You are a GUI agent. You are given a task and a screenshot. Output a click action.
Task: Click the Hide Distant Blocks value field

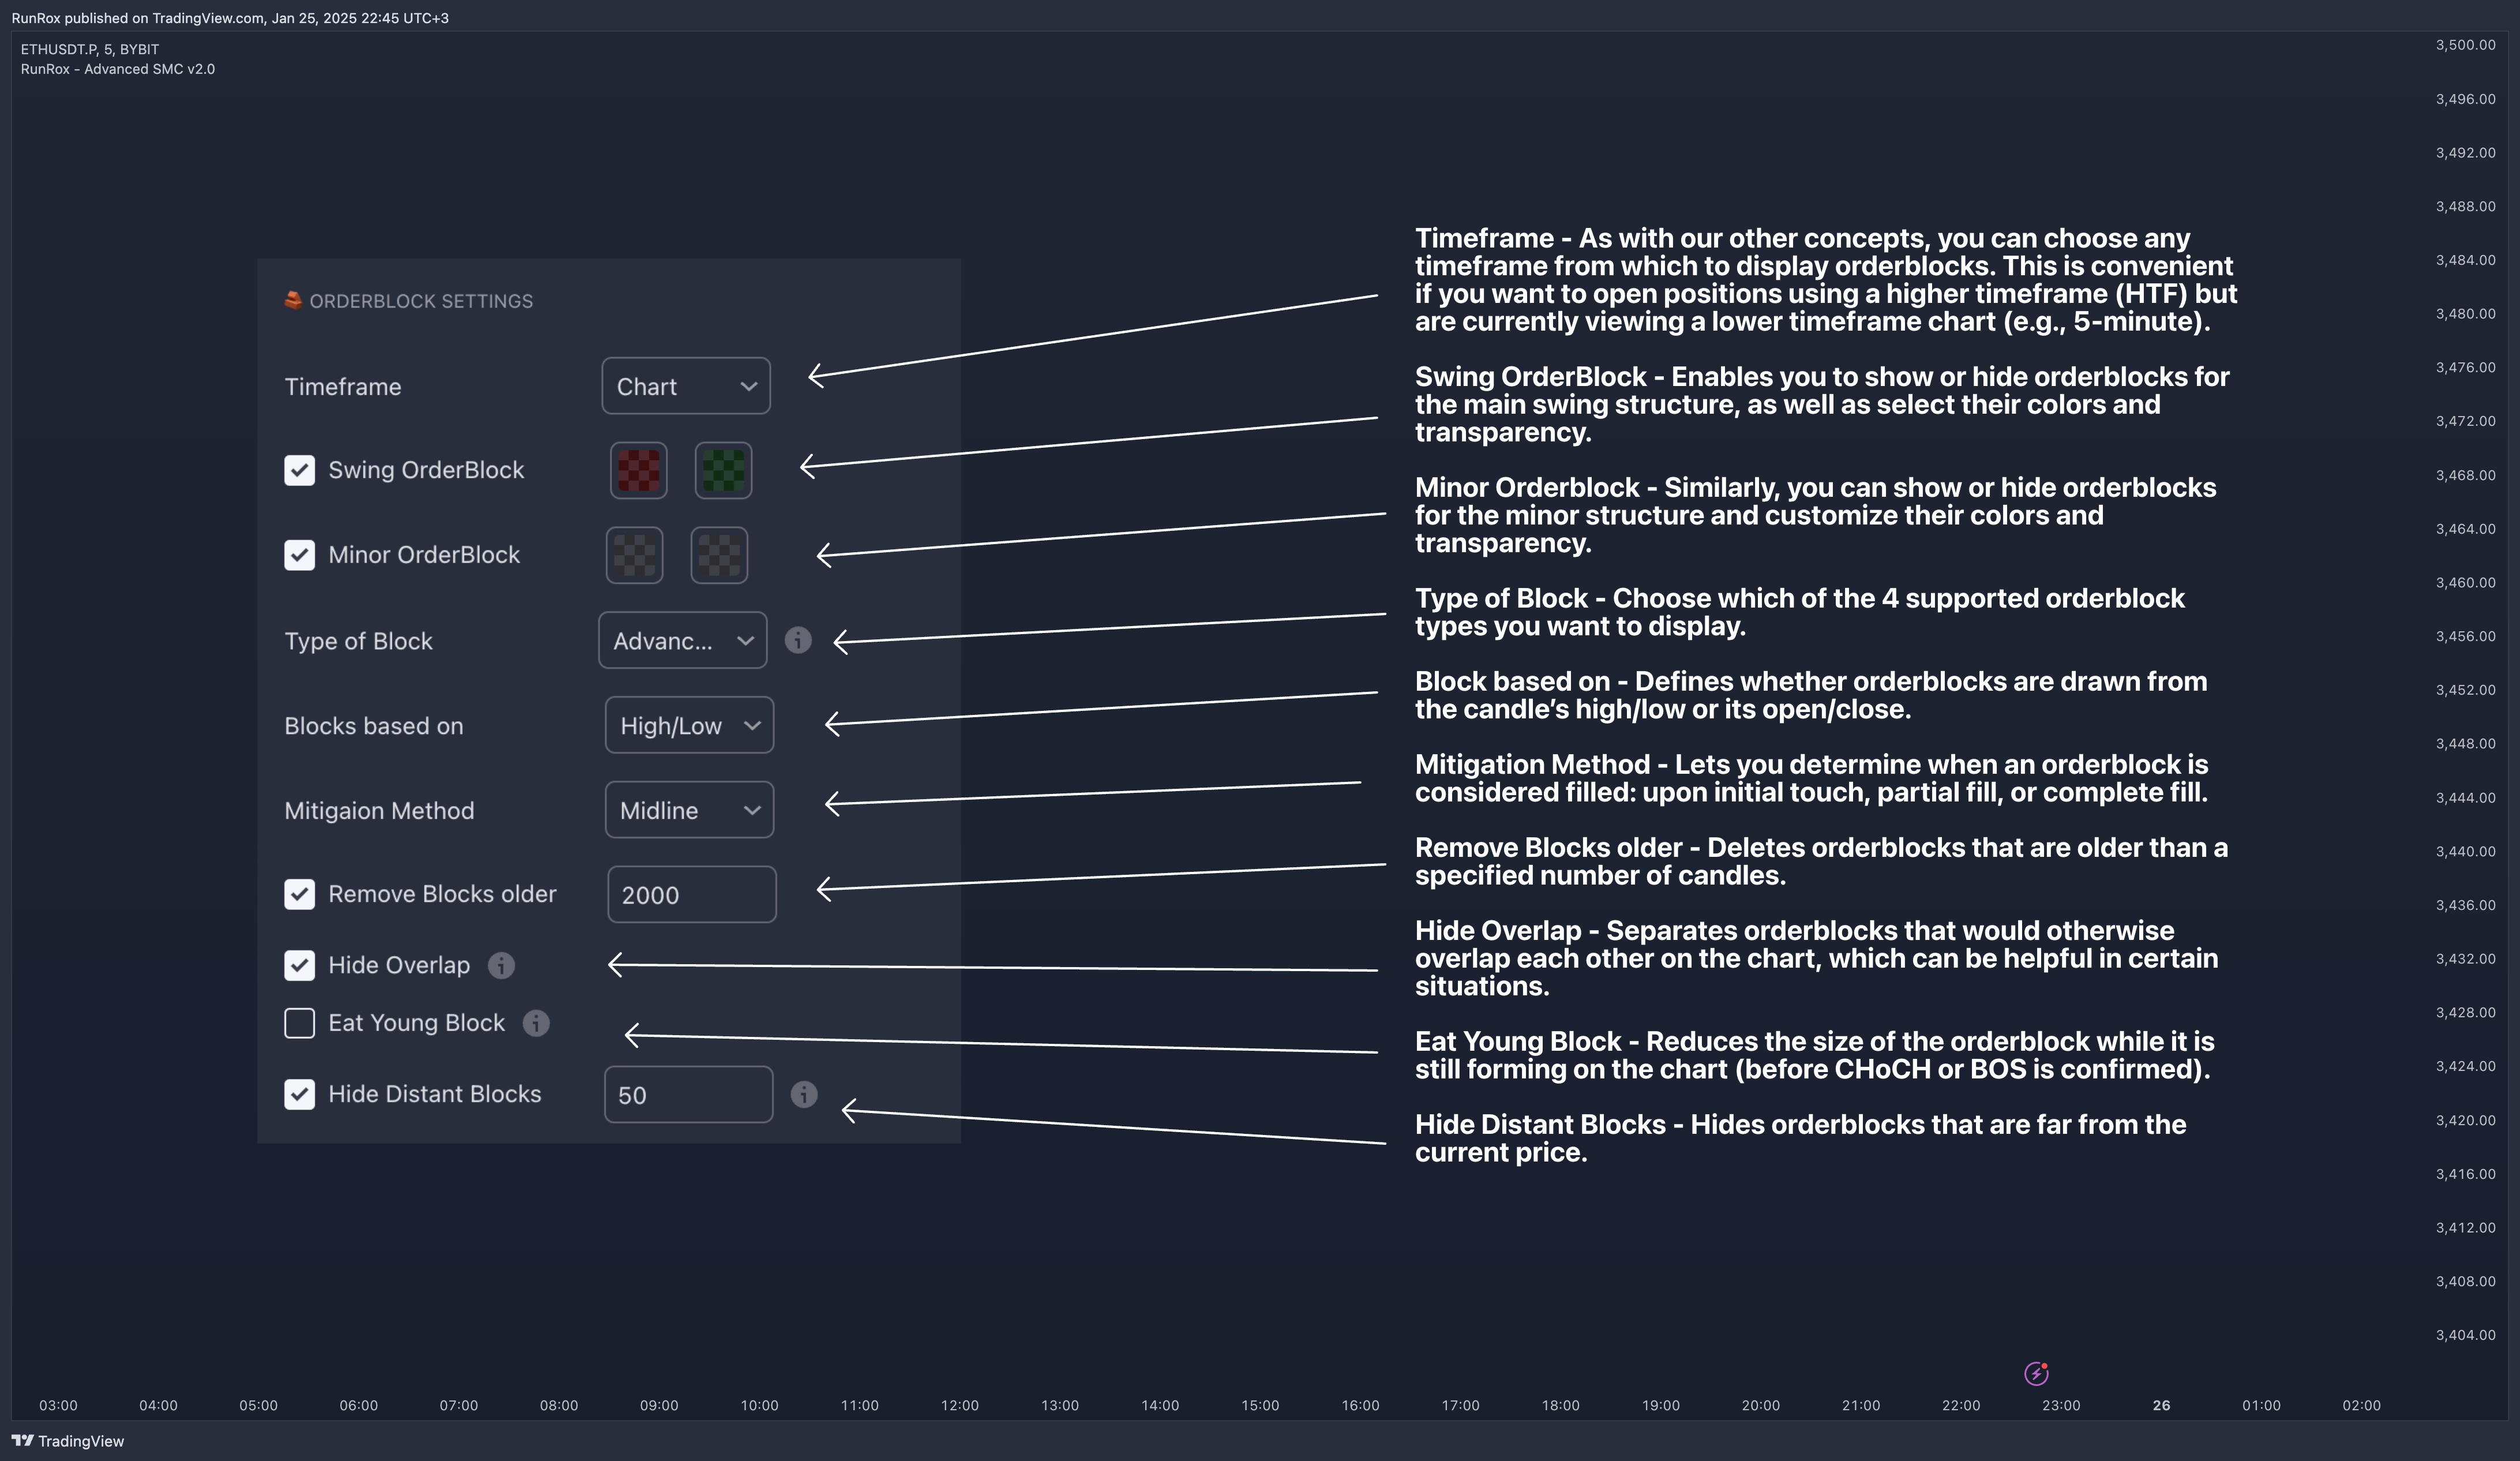coord(688,1094)
